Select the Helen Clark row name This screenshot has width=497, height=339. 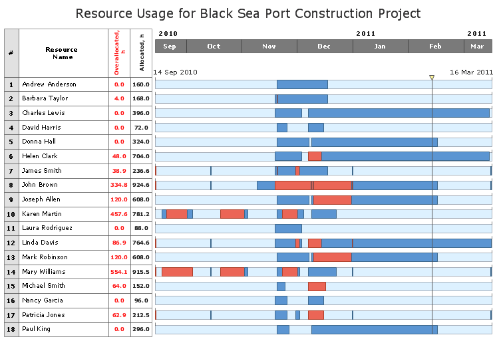(40, 156)
